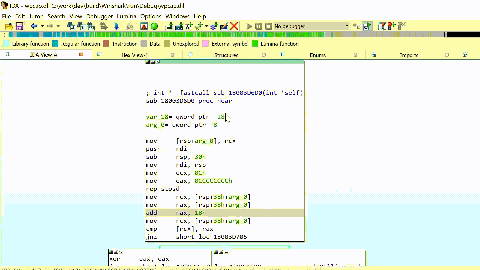The width and height of the screenshot is (480, 270).
Task: Toggle the highlighted source-level debugging button
Action: coord(367,26)
